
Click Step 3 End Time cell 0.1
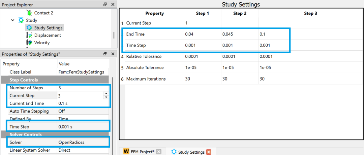click(x=311, y=34)
